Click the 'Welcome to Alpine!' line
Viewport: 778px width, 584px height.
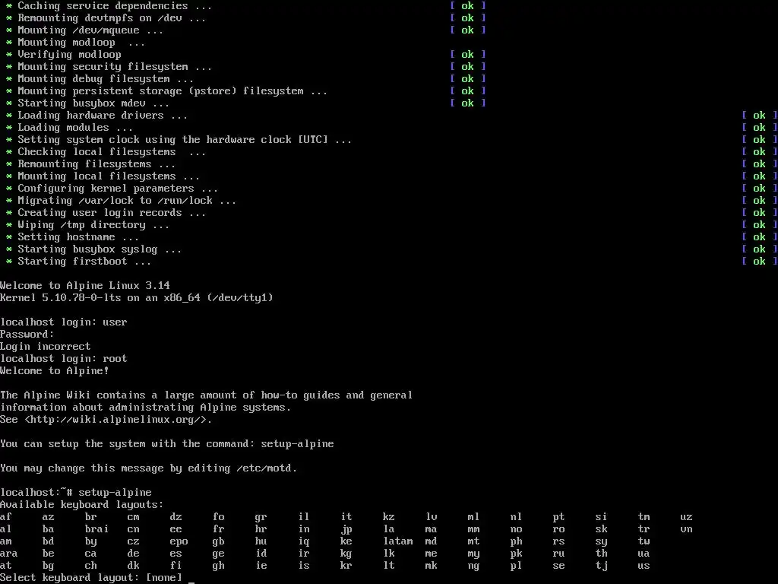point(55,371)
